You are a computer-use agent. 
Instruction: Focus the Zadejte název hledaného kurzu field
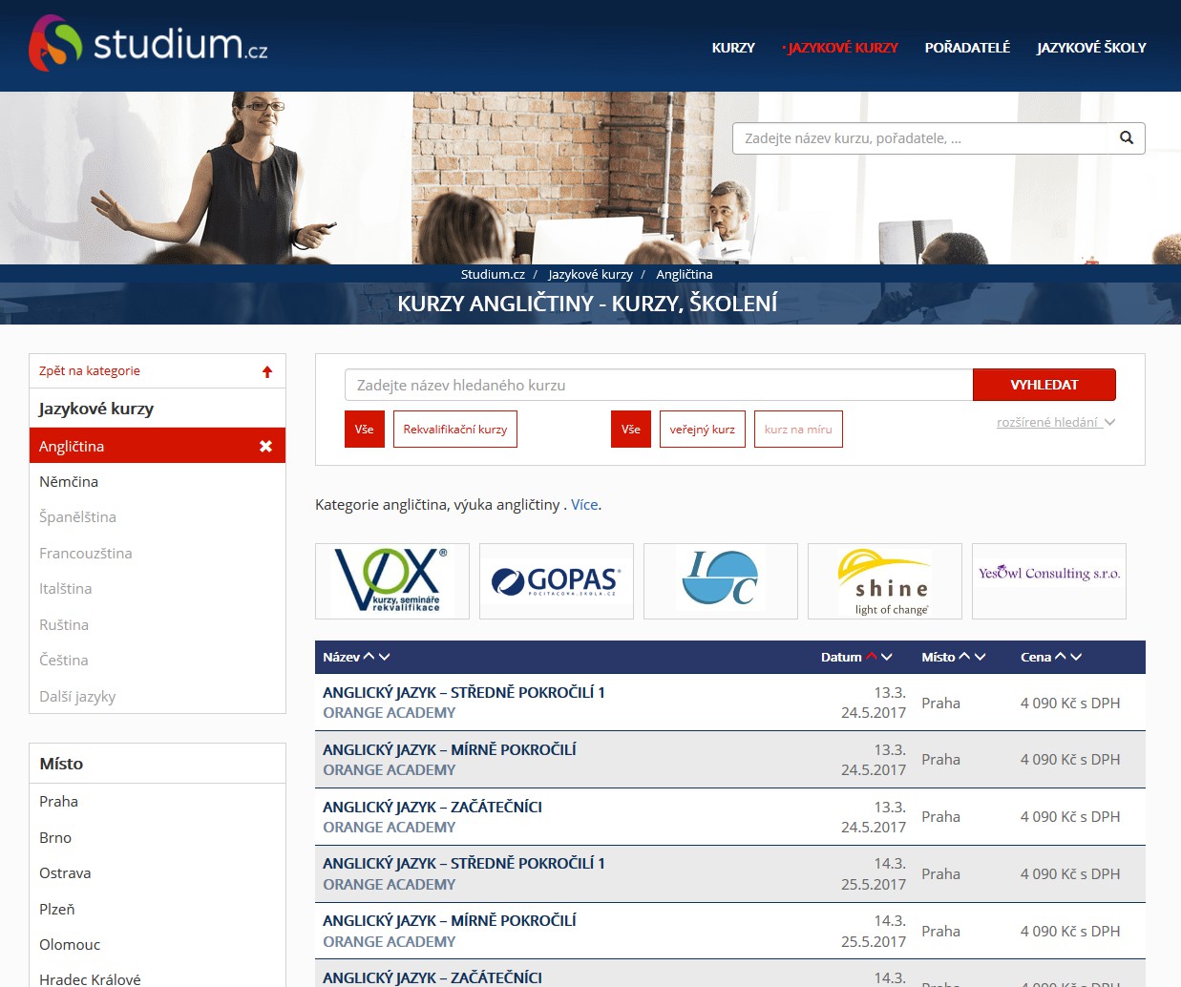(x=659, y=385)
